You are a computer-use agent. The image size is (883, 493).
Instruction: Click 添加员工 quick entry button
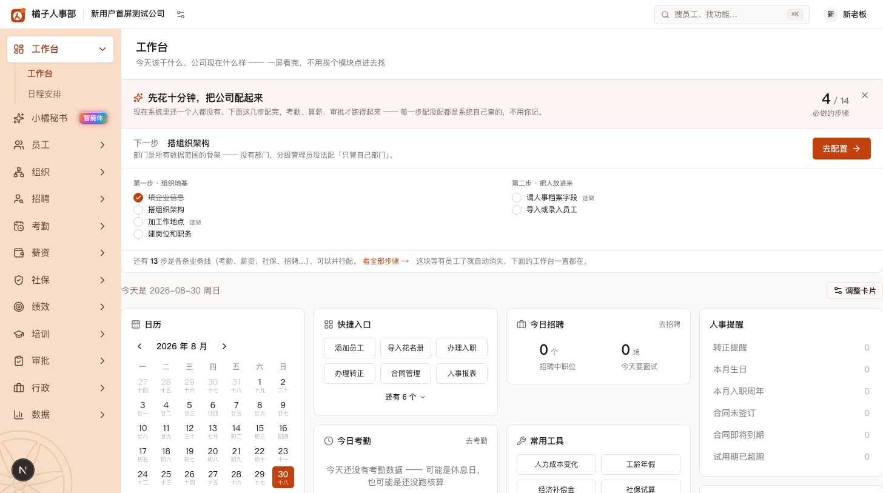pyautogui.click(x=349, y=348)
